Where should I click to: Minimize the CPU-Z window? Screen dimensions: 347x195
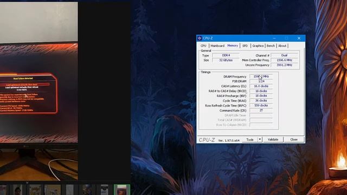[x=274, y=38]
